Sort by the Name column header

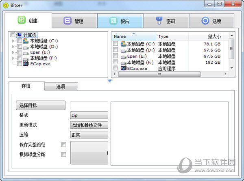134,37
